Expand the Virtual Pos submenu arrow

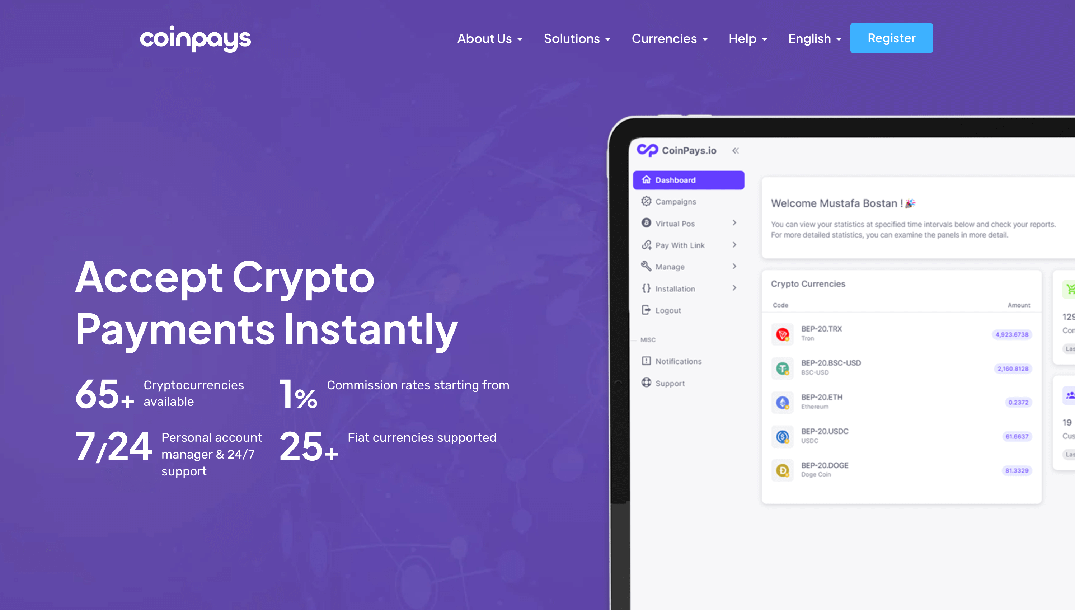[x=734, y=223]
